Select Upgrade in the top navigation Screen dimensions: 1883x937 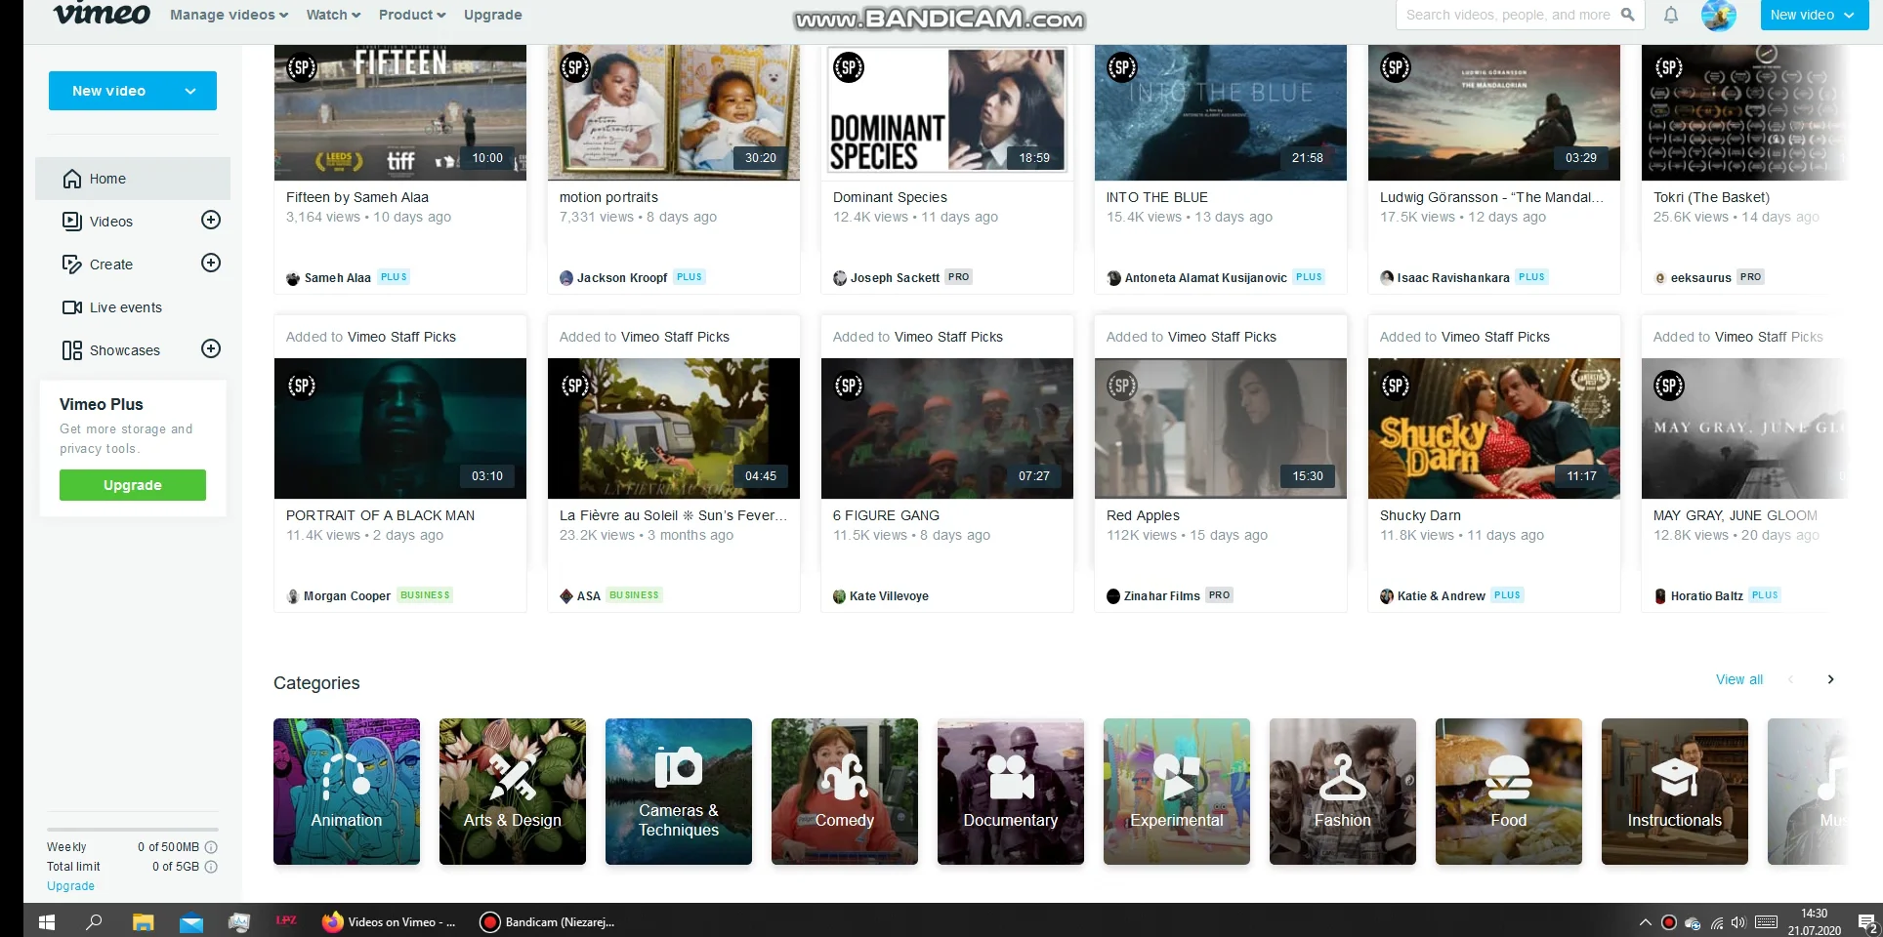click(491, 15)
